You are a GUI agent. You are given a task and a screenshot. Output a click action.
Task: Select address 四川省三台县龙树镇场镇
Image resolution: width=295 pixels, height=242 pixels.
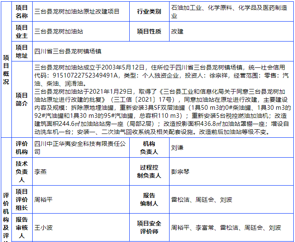(x=68, y=51)
